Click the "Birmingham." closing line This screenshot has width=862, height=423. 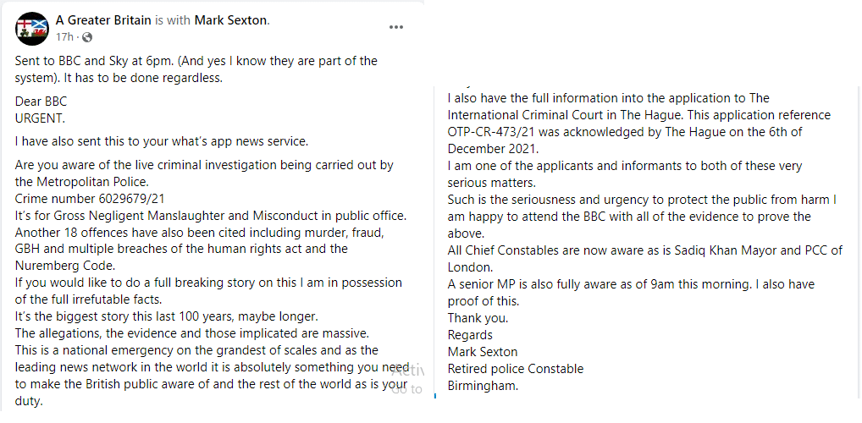point(483,386)
